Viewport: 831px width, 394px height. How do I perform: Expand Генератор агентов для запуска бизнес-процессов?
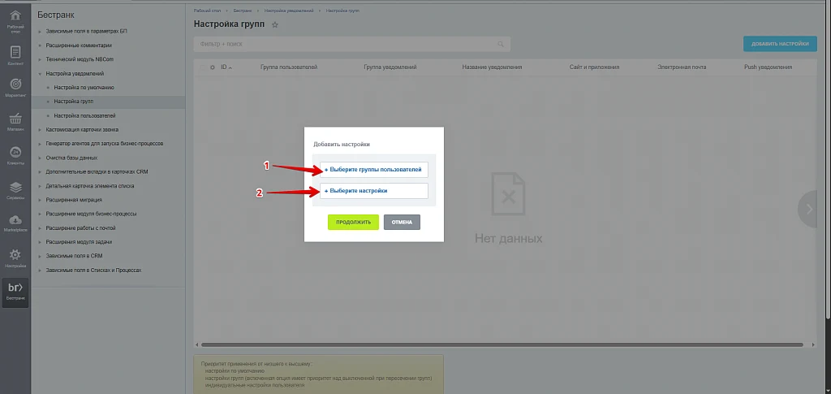coord(40,144)
